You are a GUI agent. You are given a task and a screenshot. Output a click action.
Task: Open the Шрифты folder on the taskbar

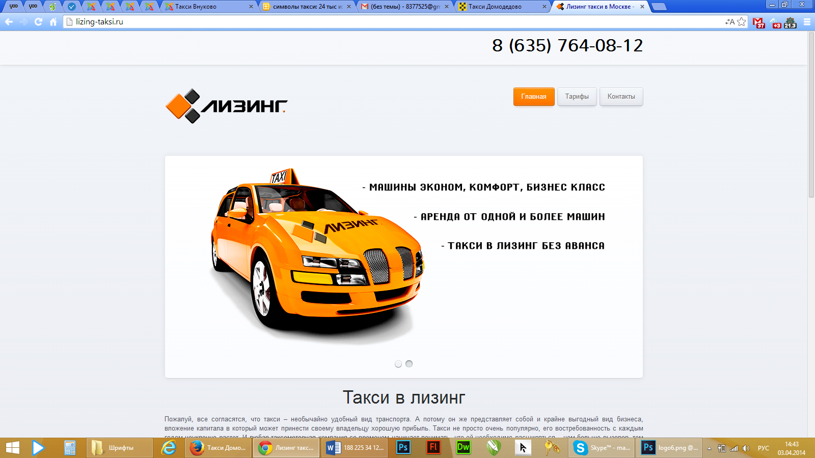click(x=119, y=448)
